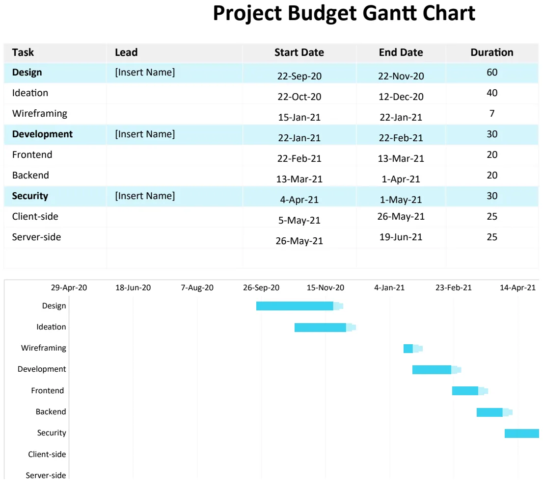Click the Security task cell
The width and height of the screenshot is (543, 483).
click(x=30, y=196)
